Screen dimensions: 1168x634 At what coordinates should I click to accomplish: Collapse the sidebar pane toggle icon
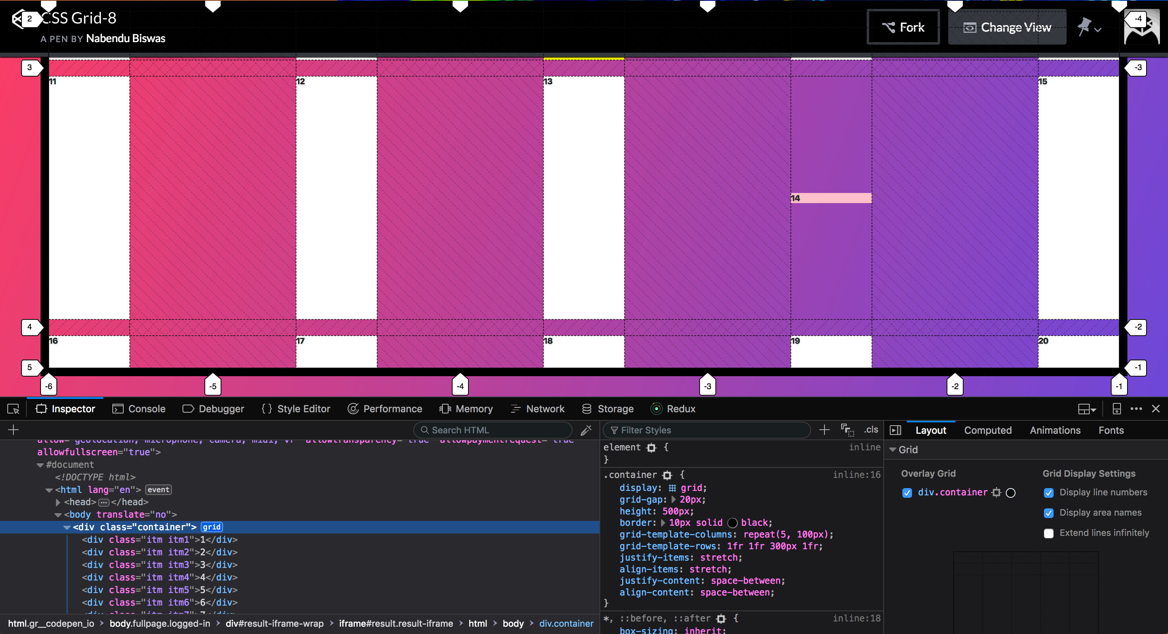(895, 430)
